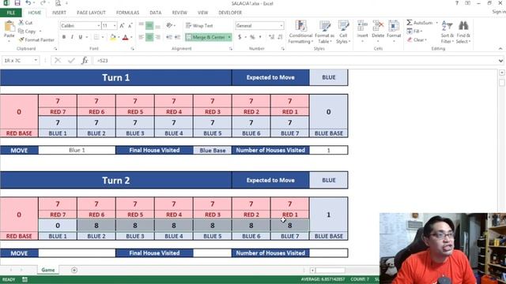Switch to the INSERT ribbon tab
Image resolution: width=506 pixels, height=284 pixels.
click(59, 13)
